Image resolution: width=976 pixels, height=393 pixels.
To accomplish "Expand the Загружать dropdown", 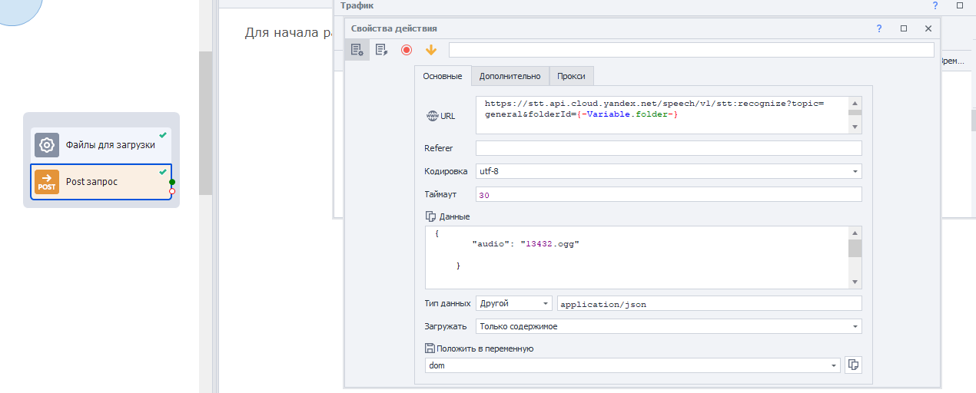I will coord(855,327).
